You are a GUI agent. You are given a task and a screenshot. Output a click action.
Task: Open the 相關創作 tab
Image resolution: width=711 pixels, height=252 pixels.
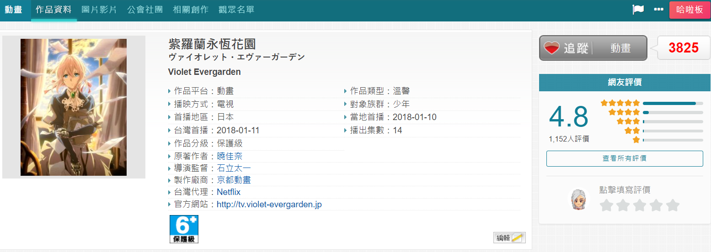coord(191,10)
